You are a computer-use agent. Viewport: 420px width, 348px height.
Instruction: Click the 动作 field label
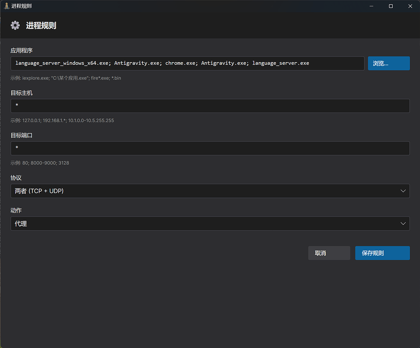pyautogui.click(x=16, y=211)
